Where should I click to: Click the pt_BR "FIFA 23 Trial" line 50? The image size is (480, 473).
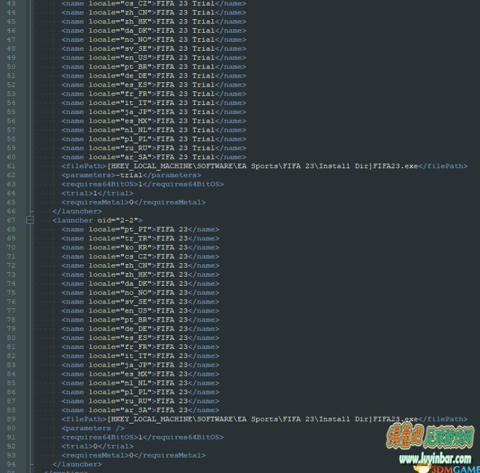(x=154, y=67)
